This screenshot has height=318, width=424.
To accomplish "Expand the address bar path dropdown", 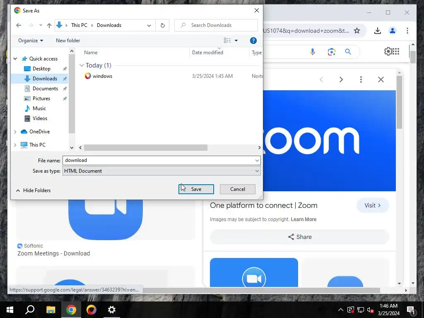I will [x=149, y=25].
